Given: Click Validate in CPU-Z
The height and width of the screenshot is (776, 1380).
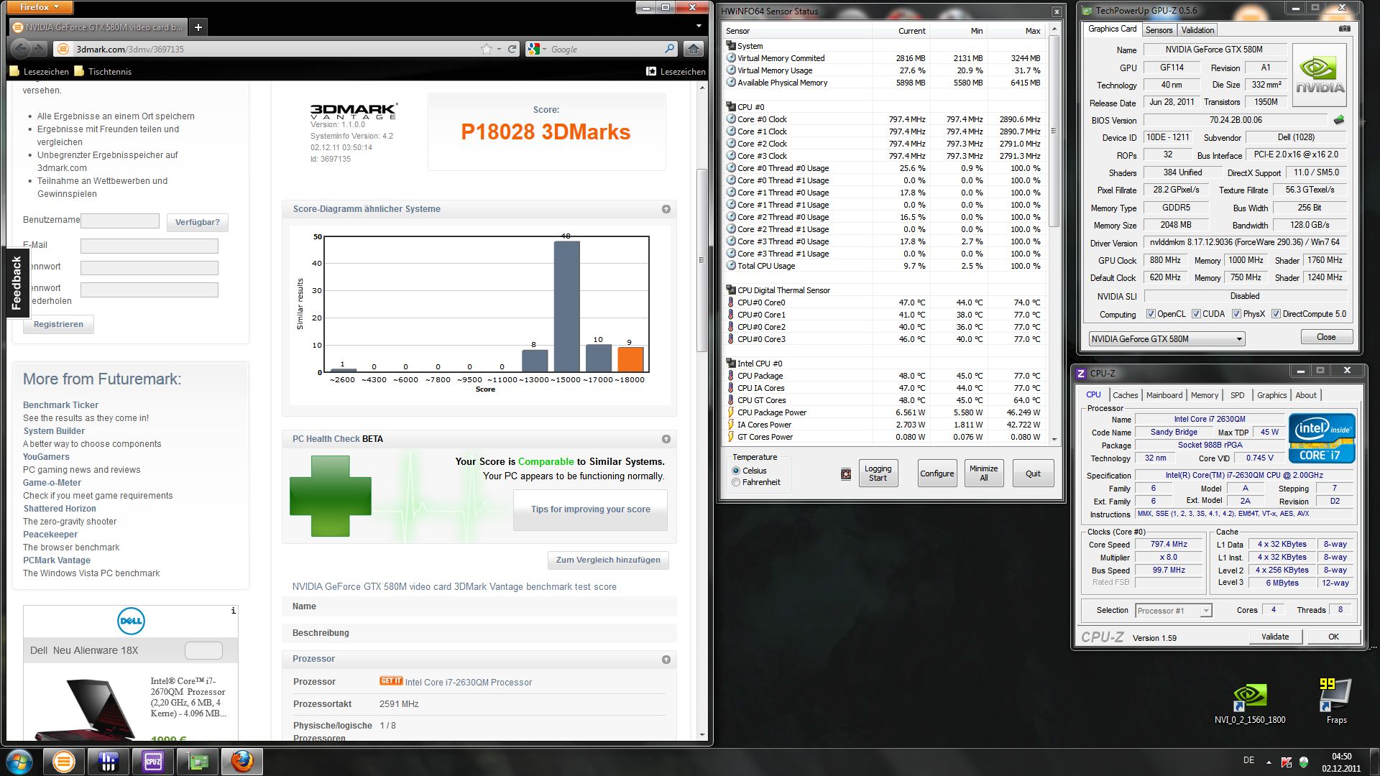Looking at the screenshot, I should (1275, 637).
